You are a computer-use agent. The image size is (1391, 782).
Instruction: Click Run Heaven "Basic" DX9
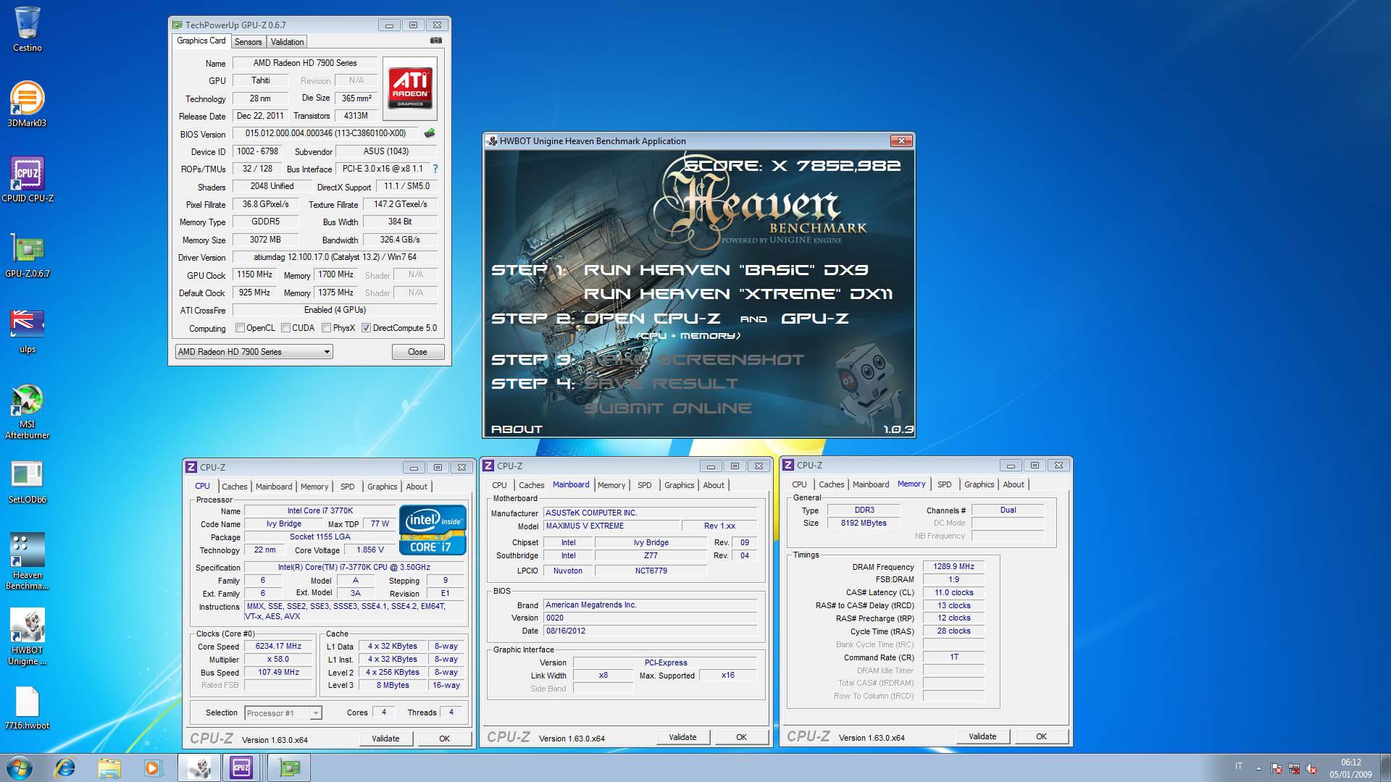[x=726, y=270]
